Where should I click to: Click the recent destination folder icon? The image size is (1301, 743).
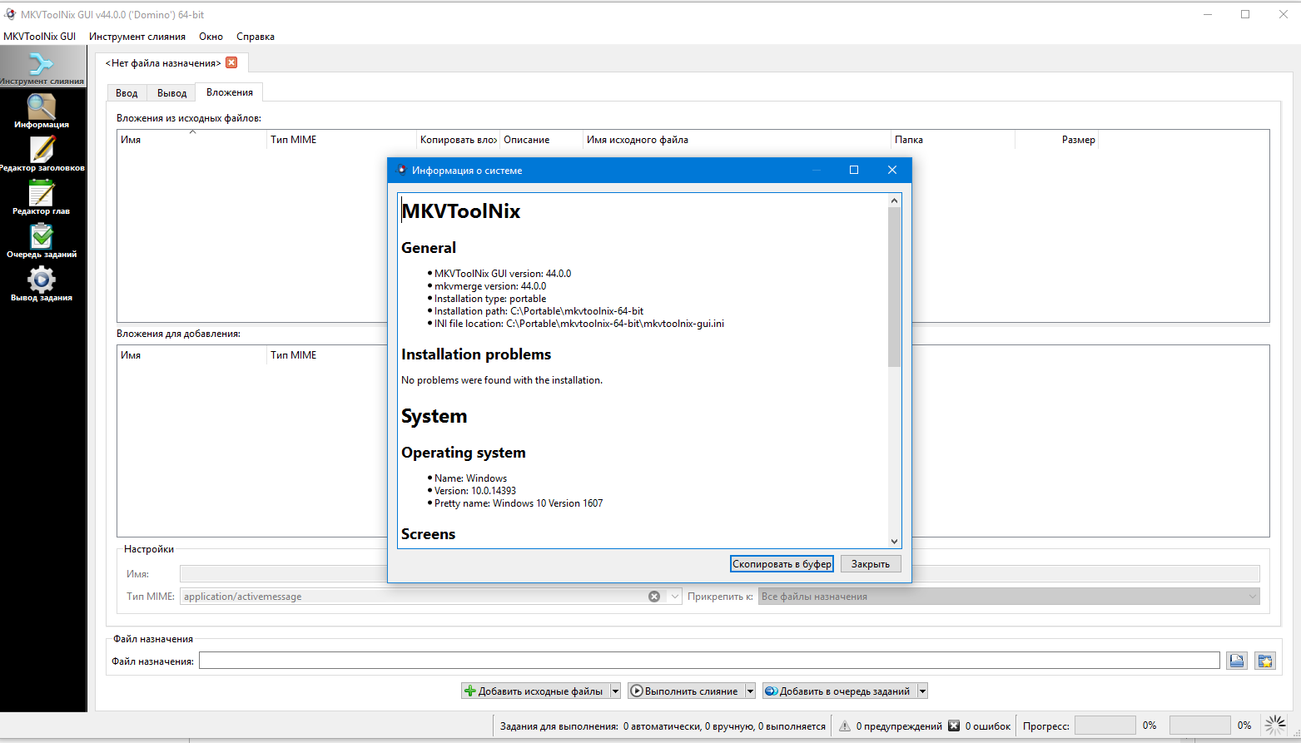coord(1264,661)
